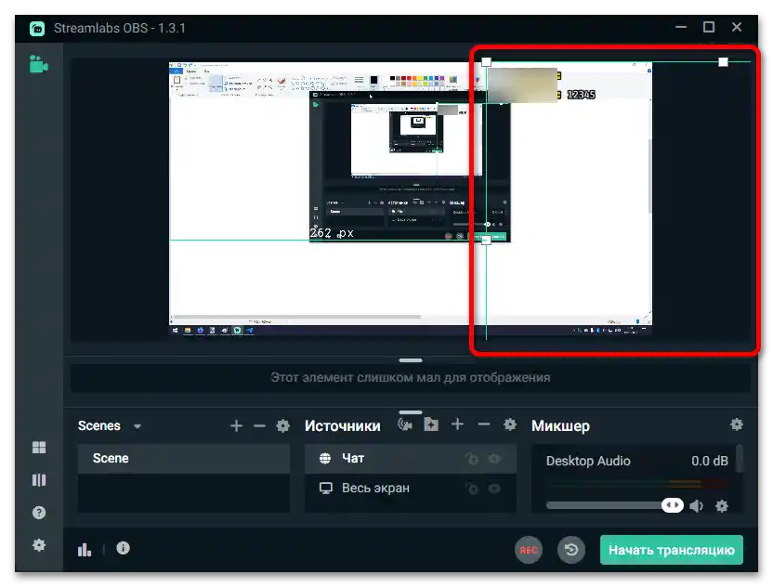Click the preview resize grip below the canvas

[x=411, y=360]
